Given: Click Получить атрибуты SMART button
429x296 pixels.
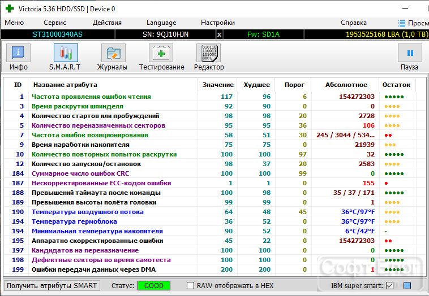Looking at the screenshot, I should pos(52,286).
